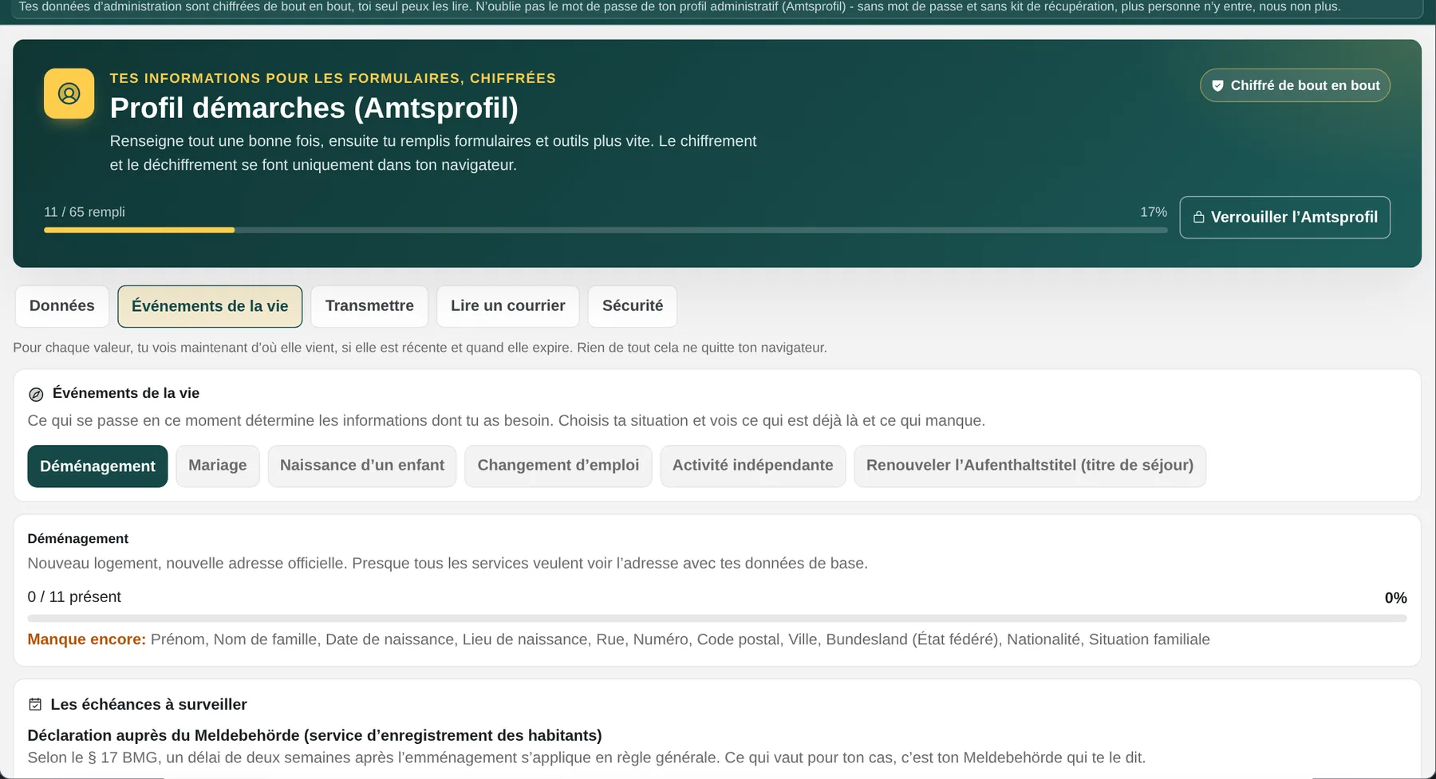Click the TES INFORMATIONS POUR LES FORMULAIRES subtitle

333,78
